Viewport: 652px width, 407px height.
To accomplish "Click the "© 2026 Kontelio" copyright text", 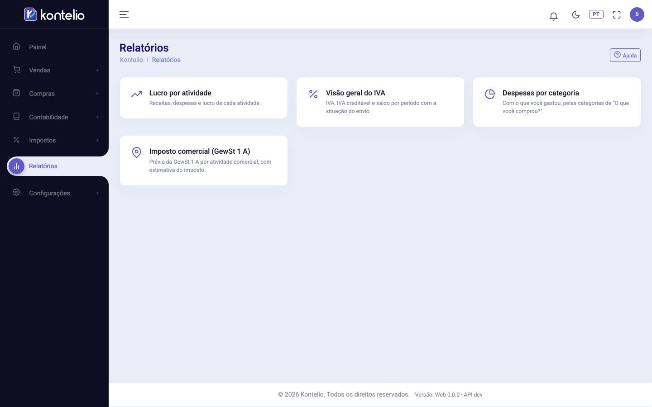I will pos(301,394).
